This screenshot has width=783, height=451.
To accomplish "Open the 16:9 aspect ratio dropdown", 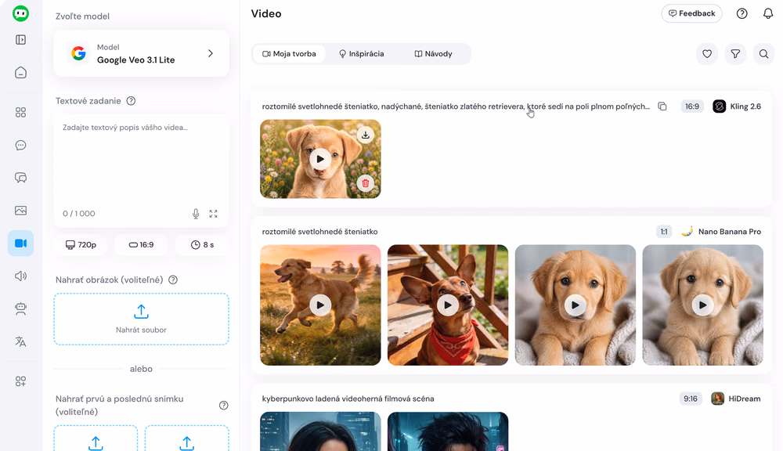I will click(x=141, y=245).
